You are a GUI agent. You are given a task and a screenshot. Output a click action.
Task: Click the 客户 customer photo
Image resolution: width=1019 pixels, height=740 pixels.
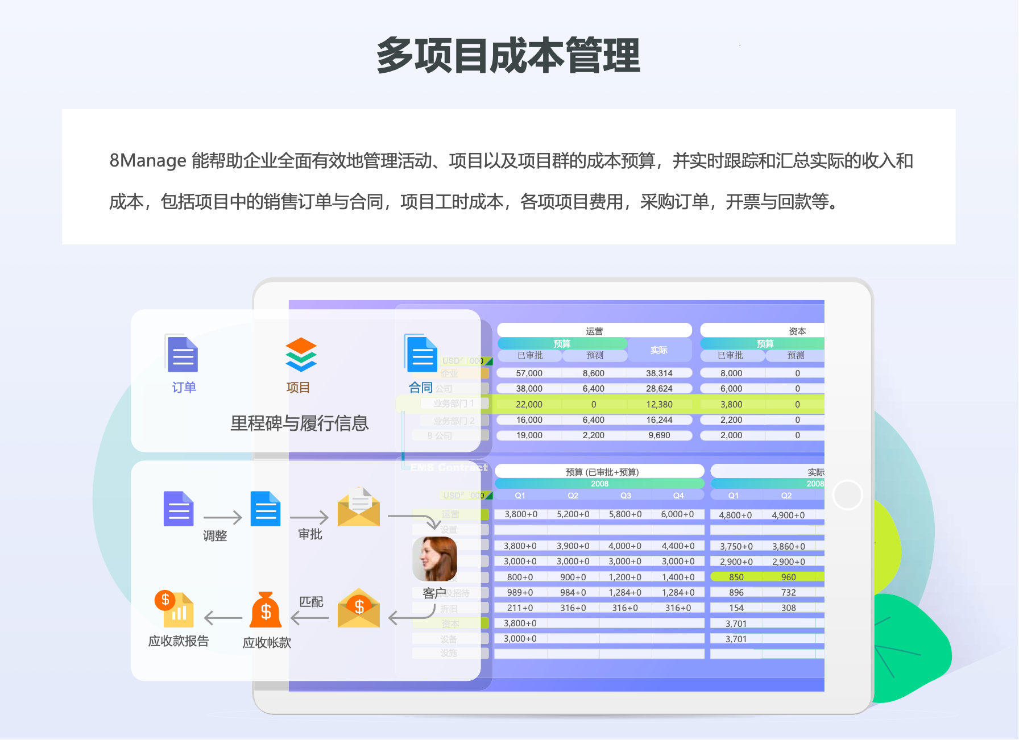tap(434, 559)
